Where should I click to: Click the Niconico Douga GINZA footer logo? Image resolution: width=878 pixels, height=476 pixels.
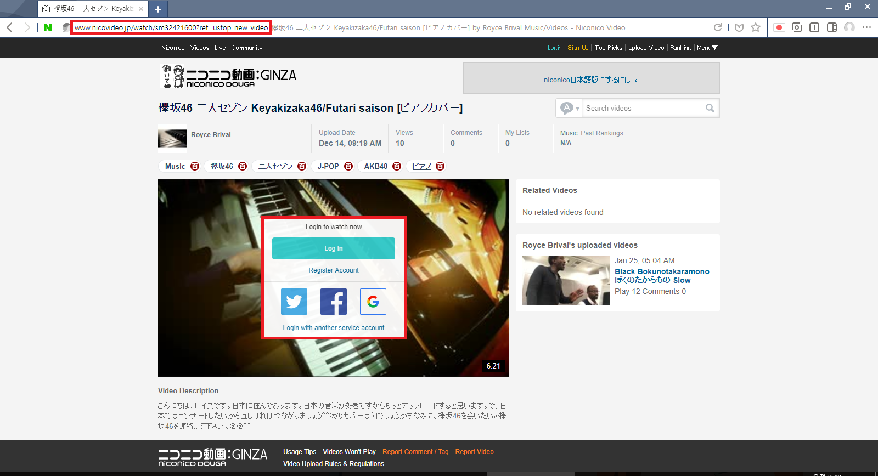pyautogui.click(x=213, y=457)
